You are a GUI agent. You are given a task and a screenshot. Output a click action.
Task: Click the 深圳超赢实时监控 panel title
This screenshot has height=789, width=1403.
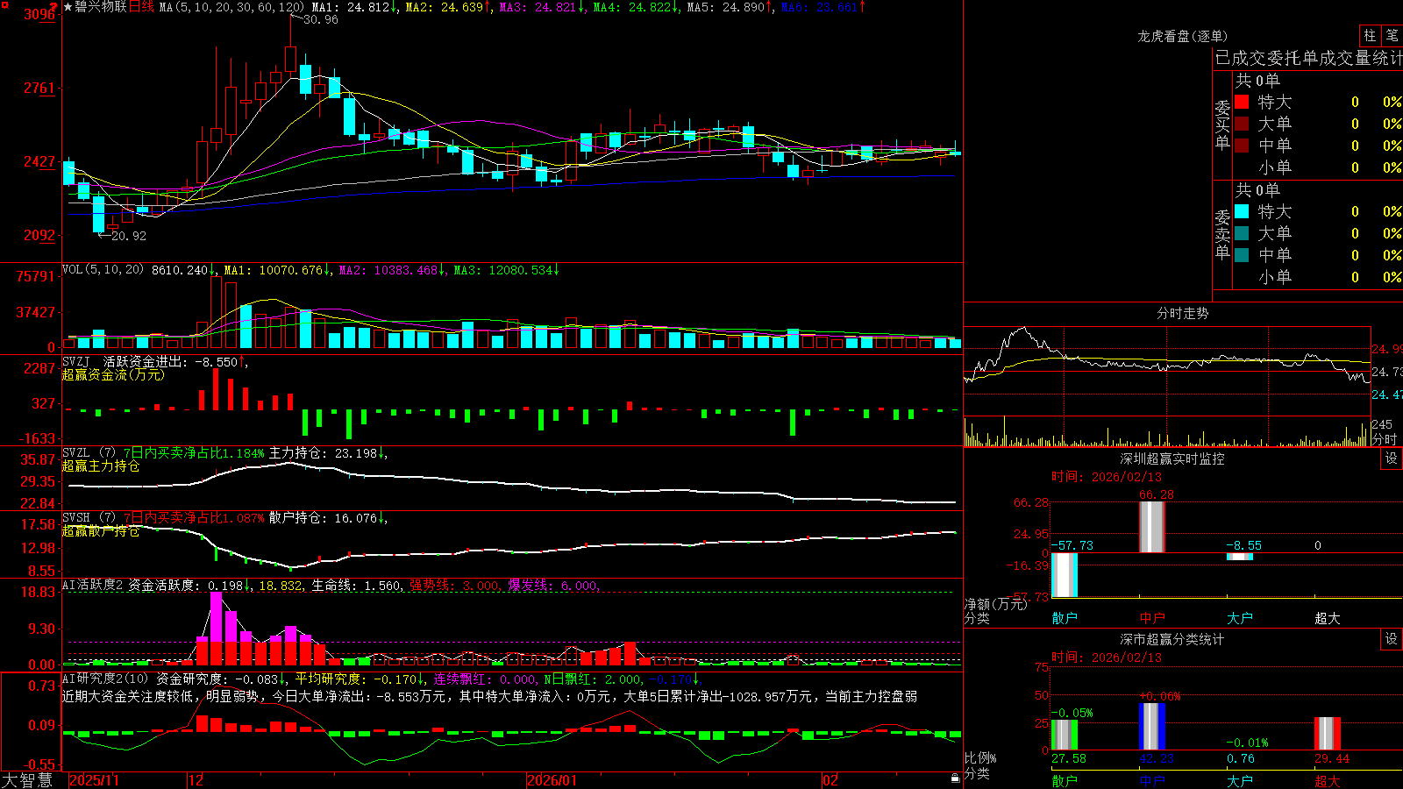[1172, 458]
